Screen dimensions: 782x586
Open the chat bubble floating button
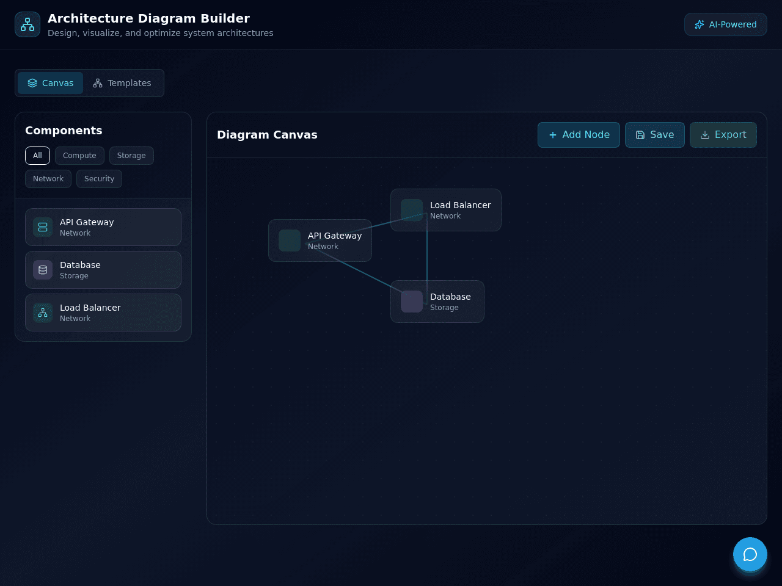pos(750,554)
